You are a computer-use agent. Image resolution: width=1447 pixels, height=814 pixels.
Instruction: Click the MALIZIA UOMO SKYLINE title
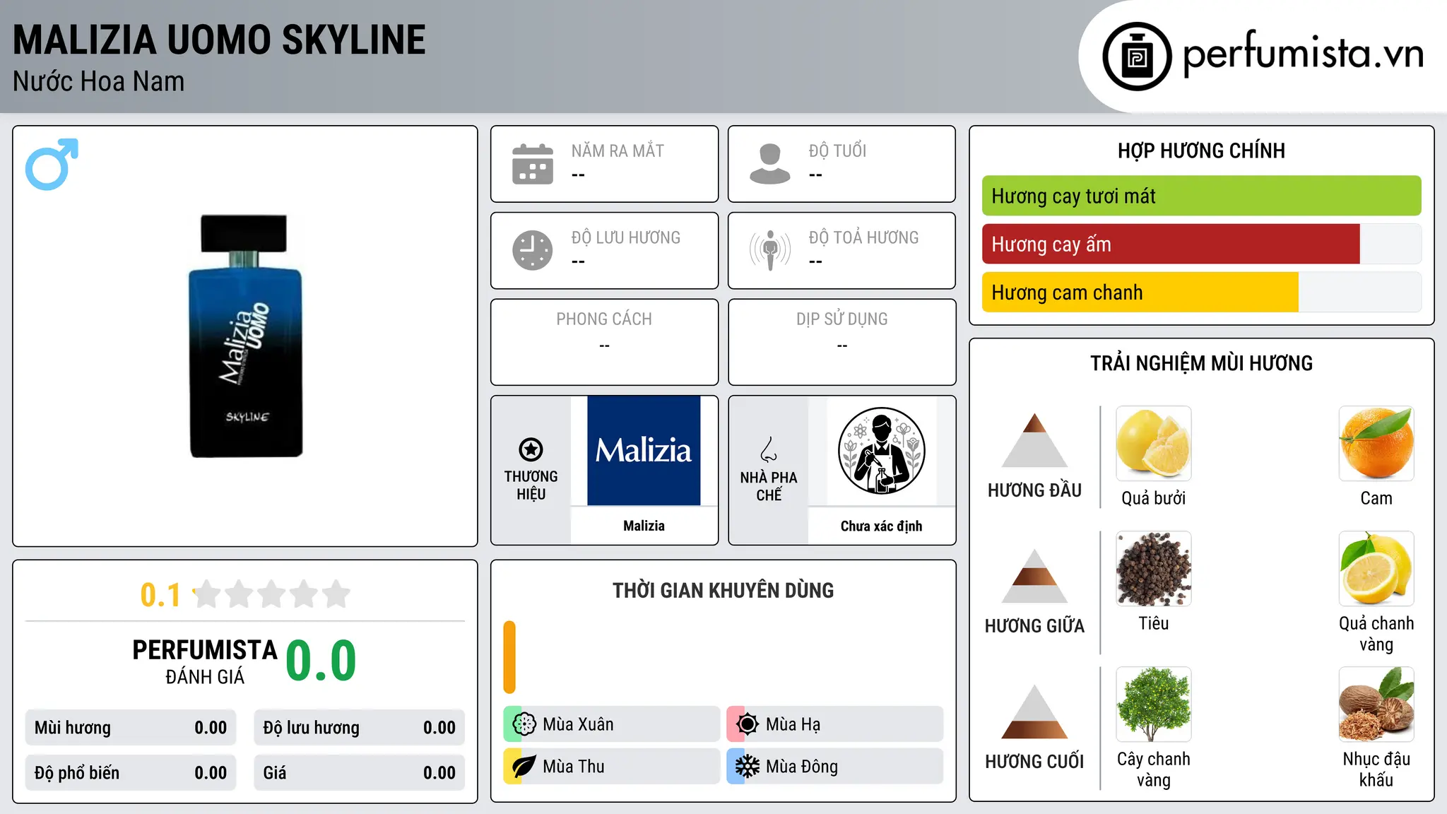[219, 40]
